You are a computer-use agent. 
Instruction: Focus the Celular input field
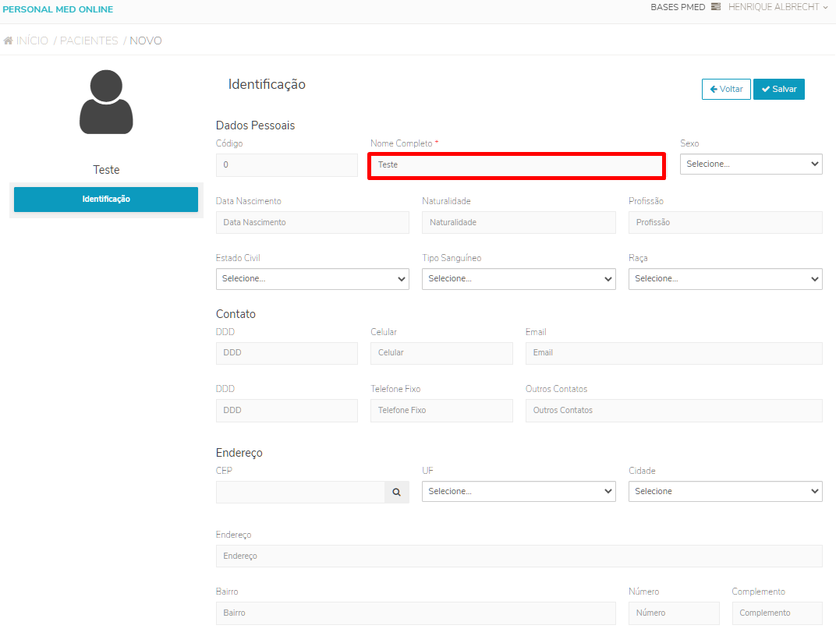click(x=441, y=353)
